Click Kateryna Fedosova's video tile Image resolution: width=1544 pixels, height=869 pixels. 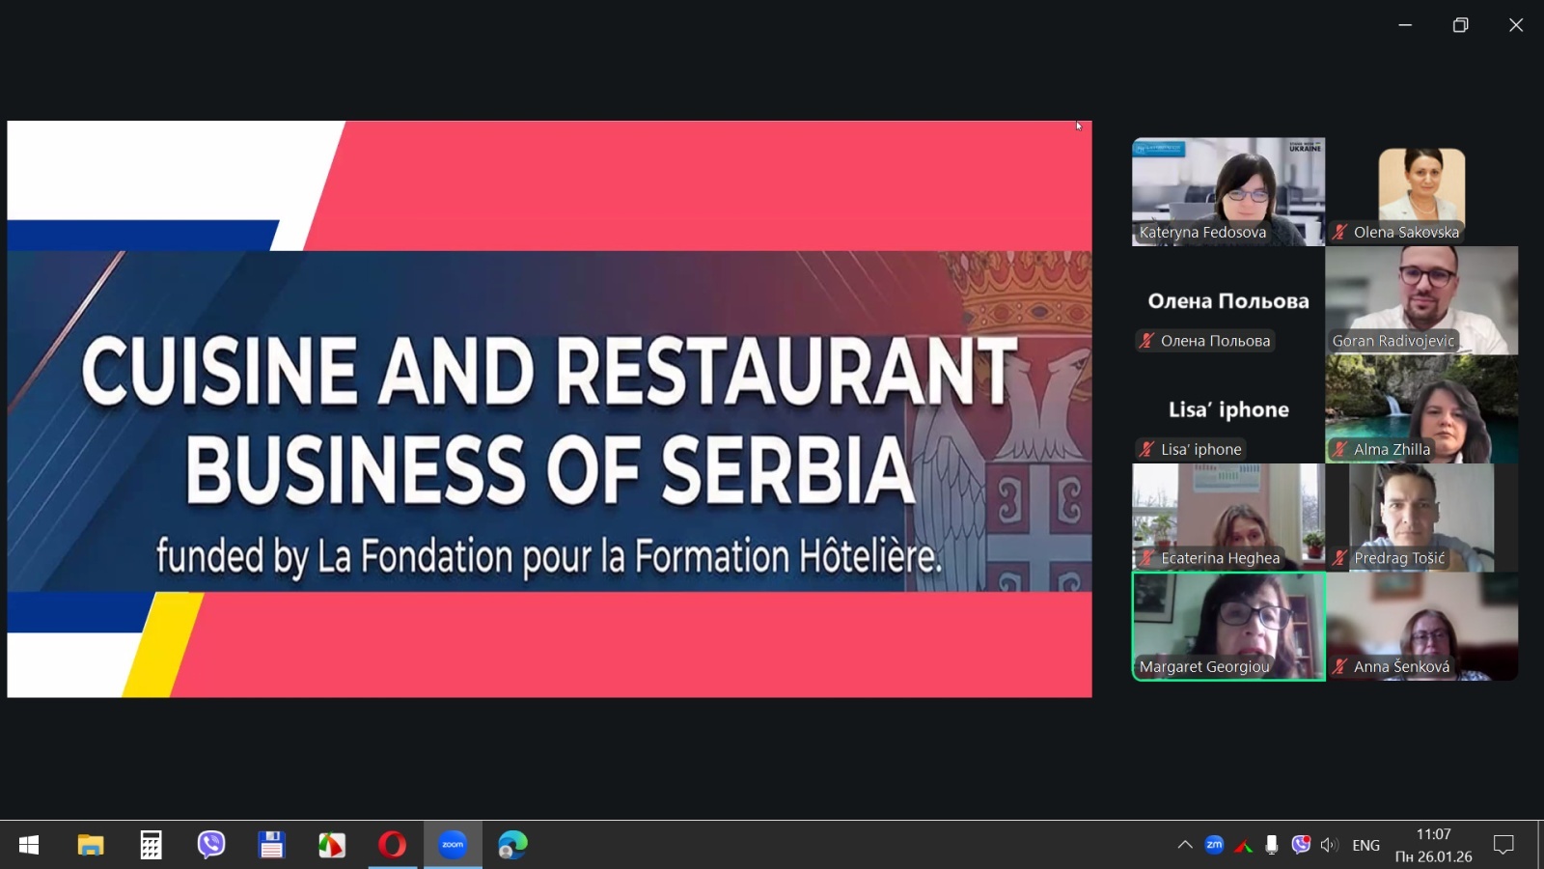pos(1228,191)
